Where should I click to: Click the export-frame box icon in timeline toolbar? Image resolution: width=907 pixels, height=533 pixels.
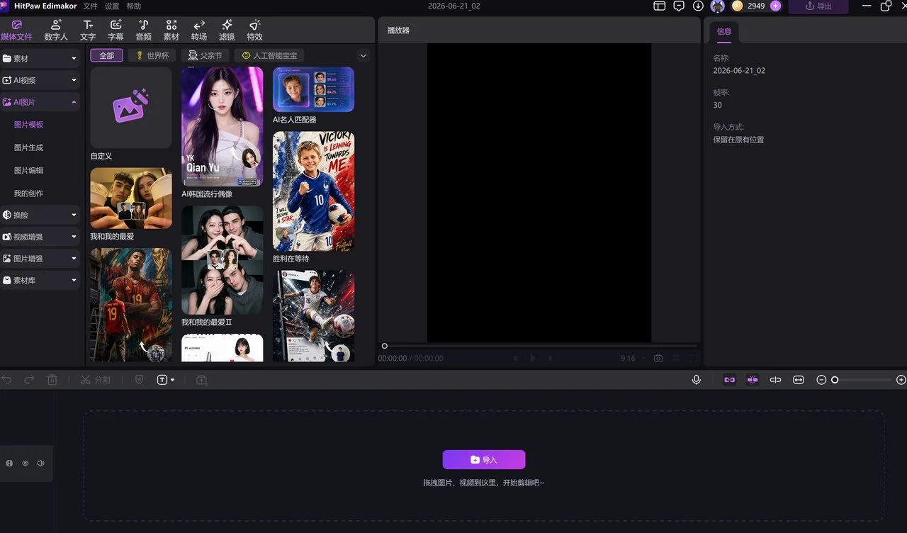(201, 380)
